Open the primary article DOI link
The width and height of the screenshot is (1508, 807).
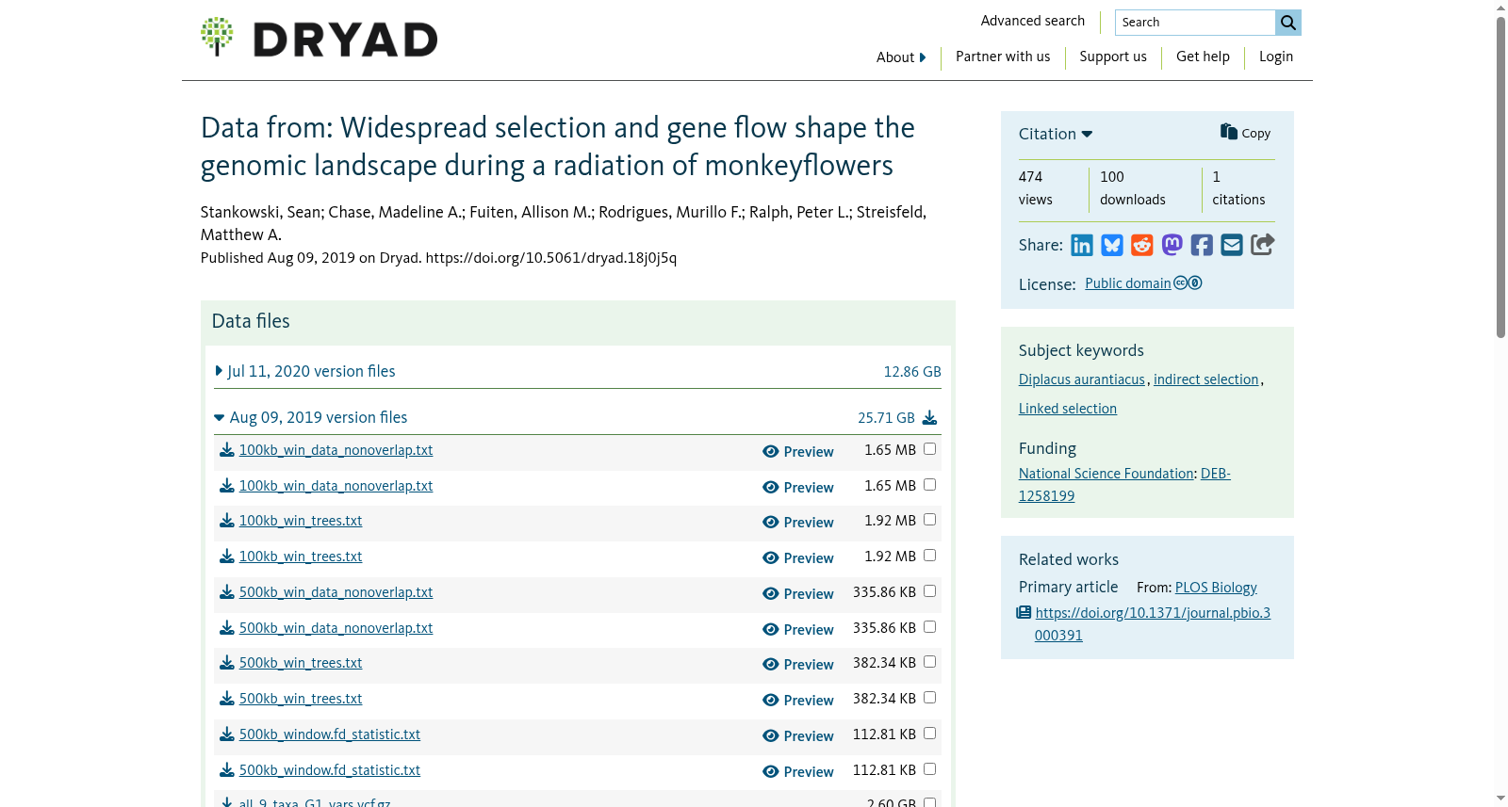tap(1152, 624)
